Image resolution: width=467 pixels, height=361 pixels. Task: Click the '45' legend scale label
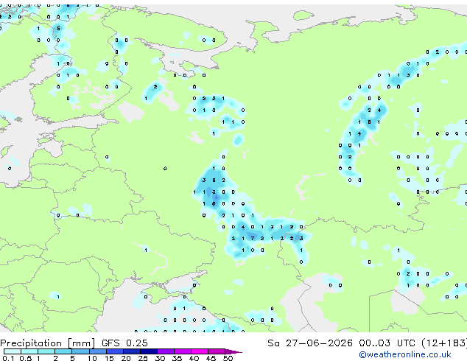click(211, 358)
